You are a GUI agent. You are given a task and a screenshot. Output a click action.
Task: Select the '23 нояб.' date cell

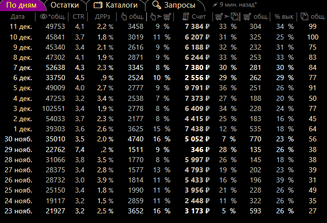click(18, 211)
